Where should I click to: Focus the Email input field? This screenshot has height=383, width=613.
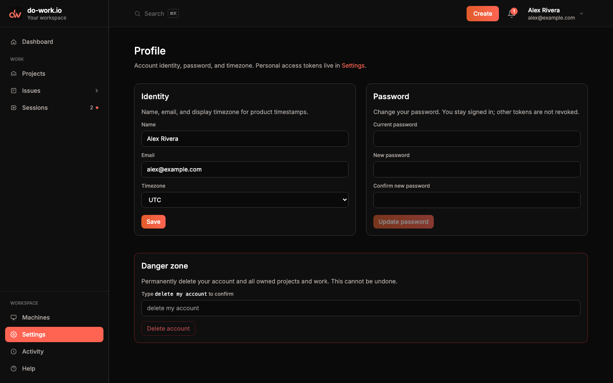pyautogui.click(x=245, y=169)
